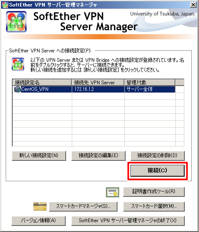Click the server icon next to CentOS_VPN
The image size is (199, 232).
(18, 89)
